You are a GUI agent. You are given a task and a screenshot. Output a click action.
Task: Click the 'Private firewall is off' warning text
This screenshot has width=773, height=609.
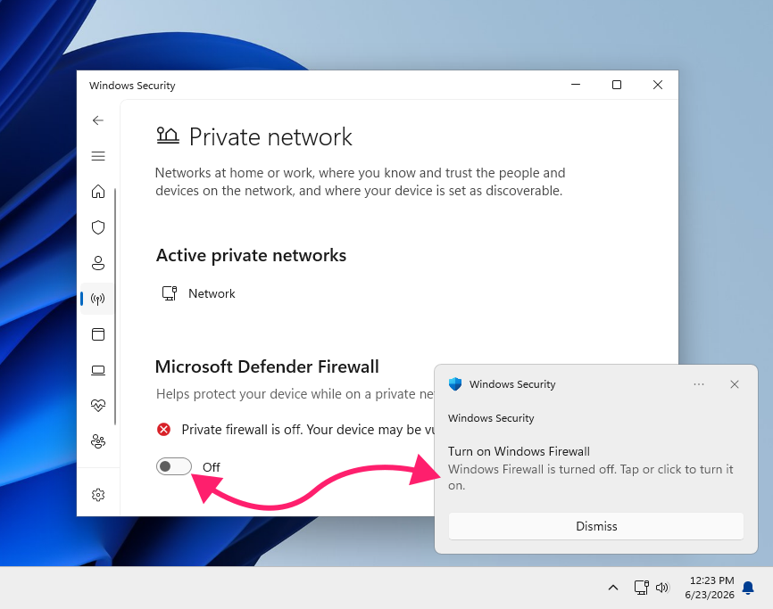(308, 430)
